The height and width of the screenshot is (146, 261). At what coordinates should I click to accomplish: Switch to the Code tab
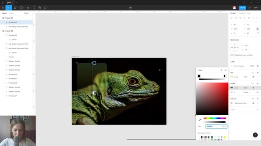pos(249,13)
